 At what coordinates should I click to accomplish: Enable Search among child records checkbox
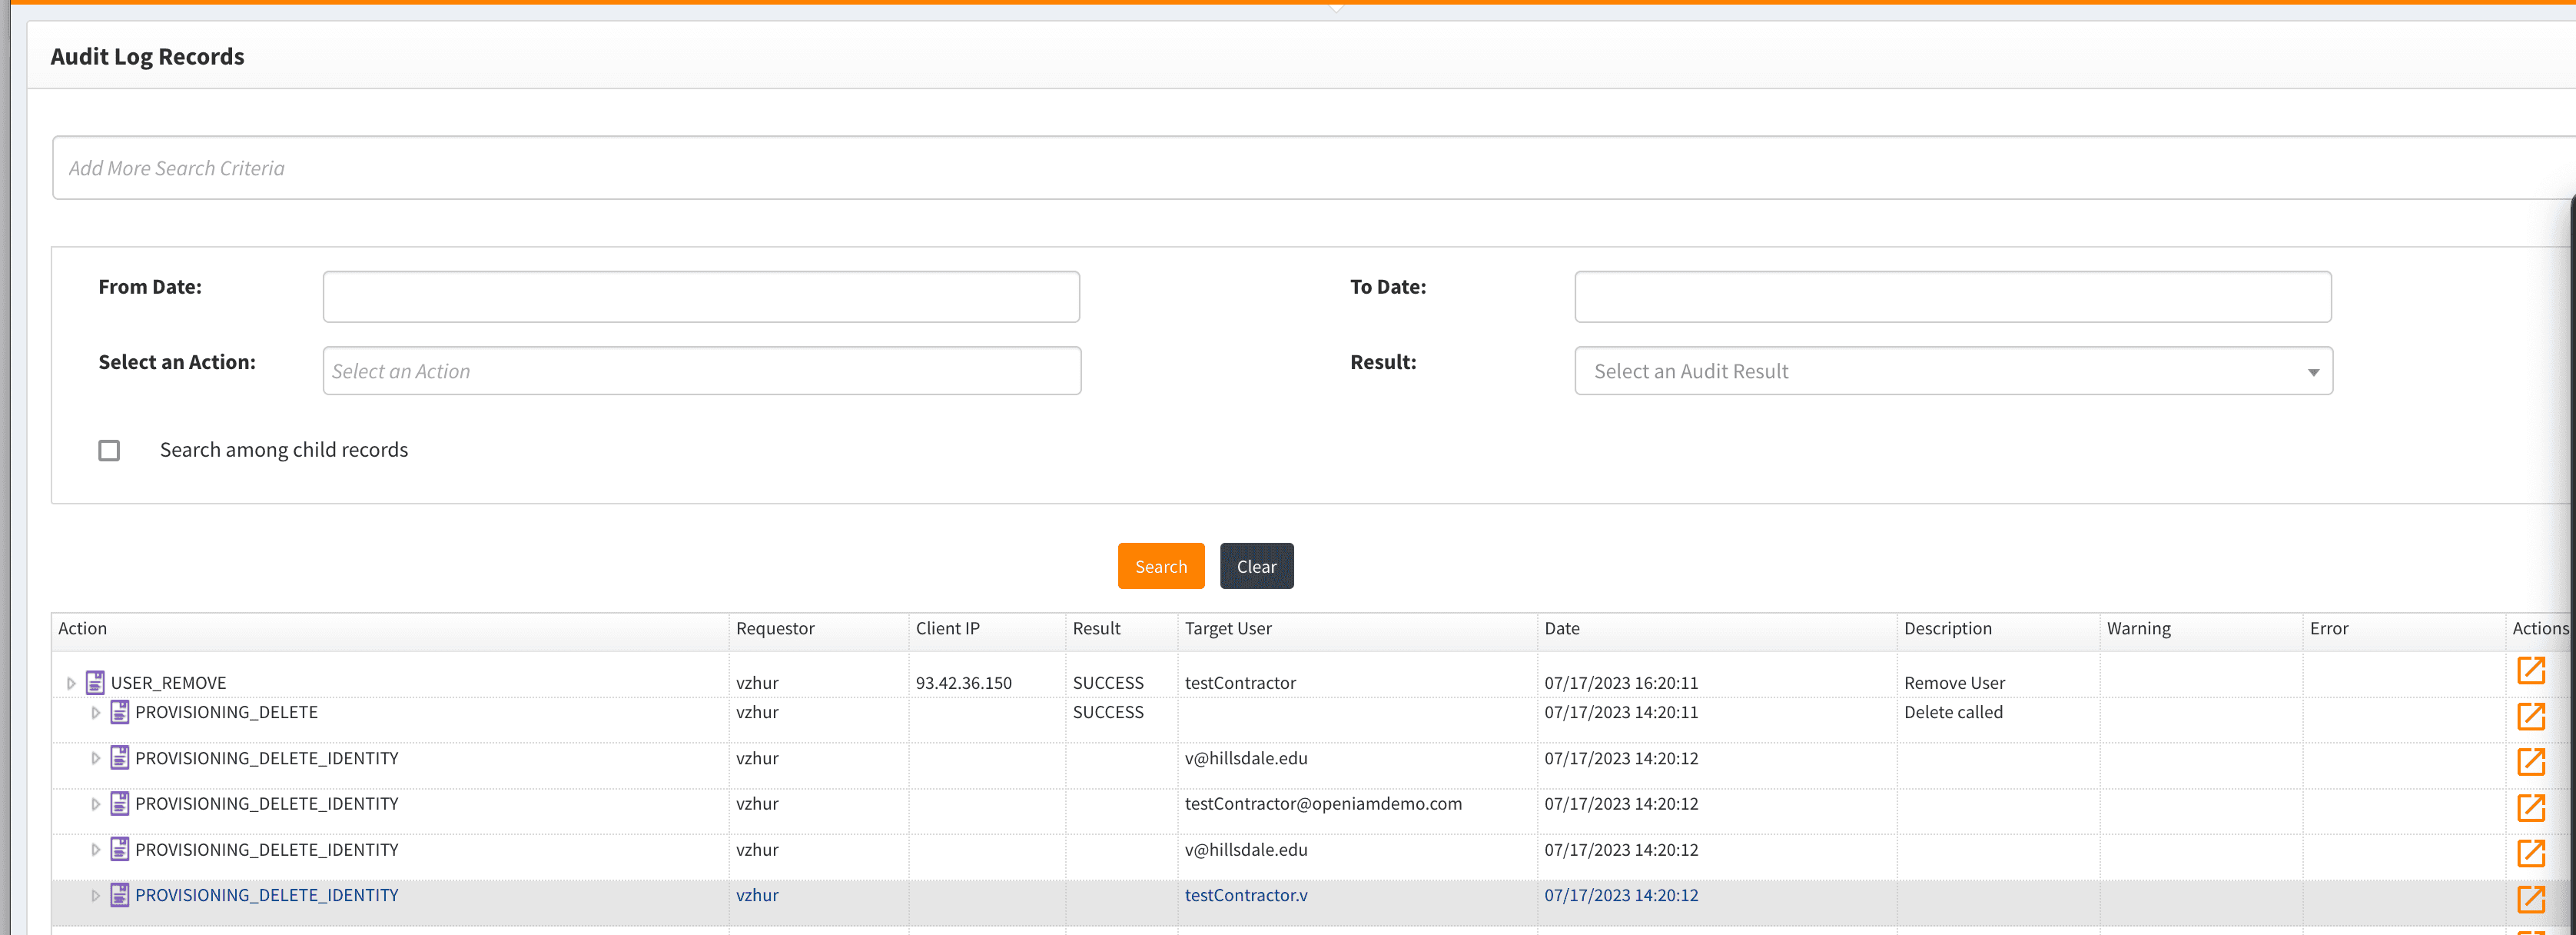109,451
